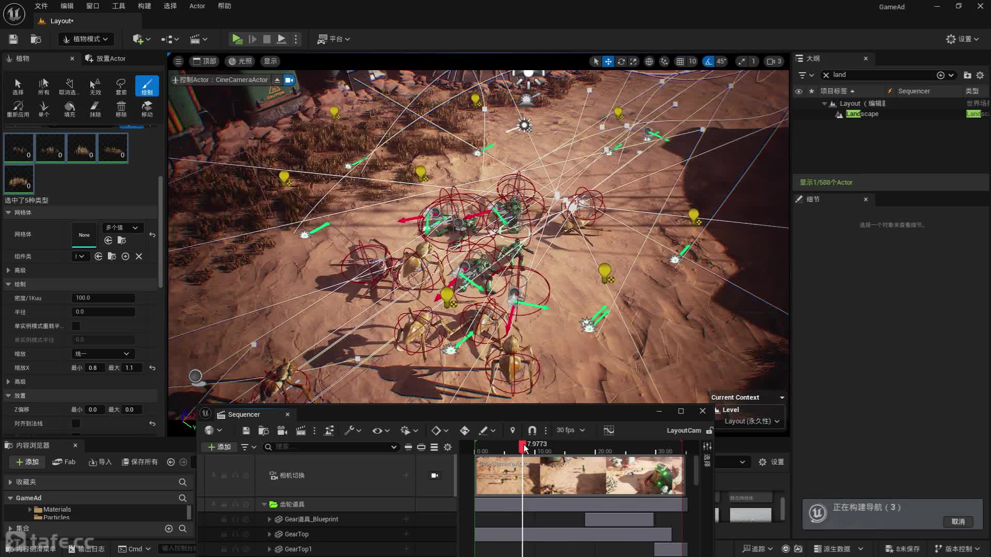The height and width of the screenshot is (557, 991).
Task: Expand the Gear道具_Blueprint track
Action: [x=269, y=519]
